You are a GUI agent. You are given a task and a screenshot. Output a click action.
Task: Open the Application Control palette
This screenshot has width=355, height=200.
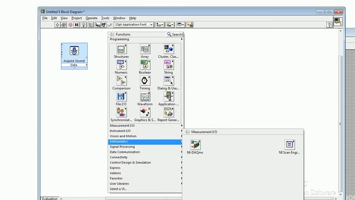tap(168, 99)
